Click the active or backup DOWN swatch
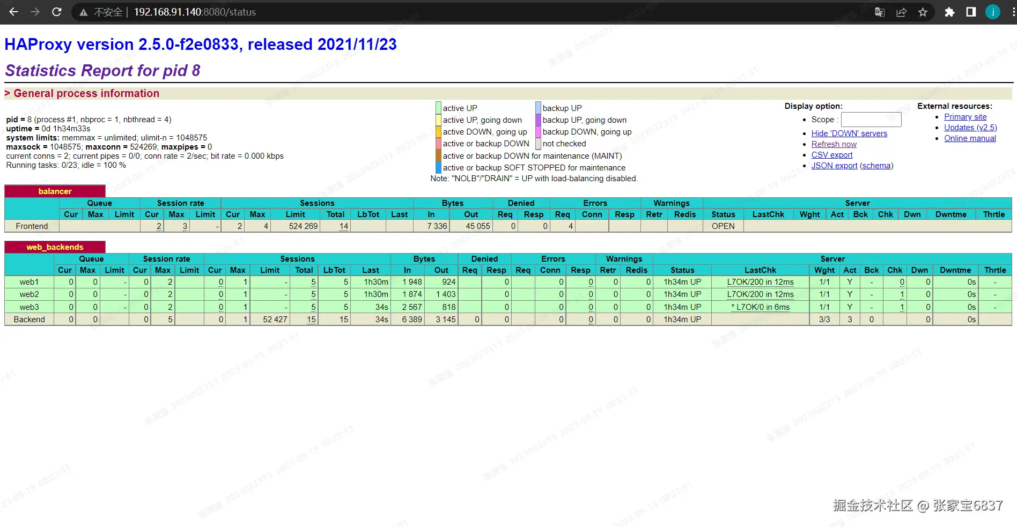1017x527 pixels. [x=438, y=144]
